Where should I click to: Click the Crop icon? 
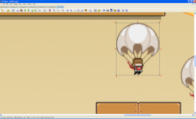pos(21,10)
